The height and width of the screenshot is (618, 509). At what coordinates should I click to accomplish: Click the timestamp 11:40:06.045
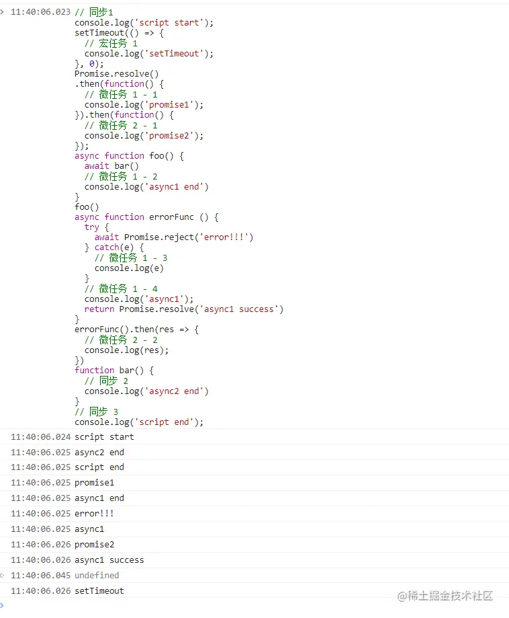[40, 575]
